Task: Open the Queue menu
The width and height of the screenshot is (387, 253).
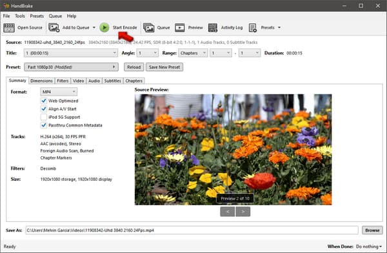Action: tap(55, 16)
